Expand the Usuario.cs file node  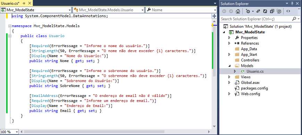235,71
